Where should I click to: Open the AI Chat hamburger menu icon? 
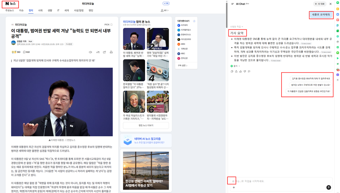[232, 4]
